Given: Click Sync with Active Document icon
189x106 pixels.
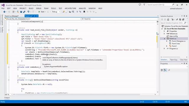Looking at the screenshot, I should coord(177,19).
